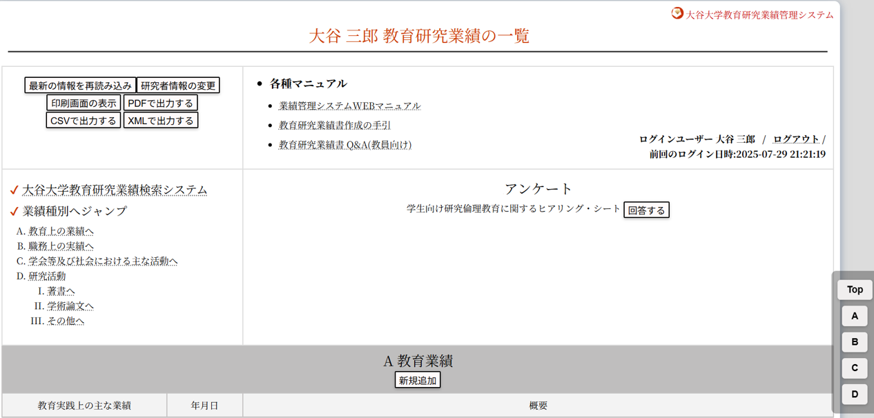Jump to A. 教育上の業績へ
Viewport: 874px width, 418px height.
click(x=61, y=231)
